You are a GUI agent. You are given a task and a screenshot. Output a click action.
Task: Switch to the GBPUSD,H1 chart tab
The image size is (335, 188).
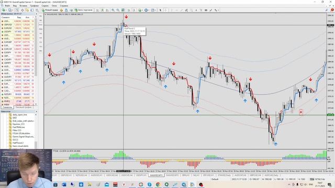[x=66, y=175]
